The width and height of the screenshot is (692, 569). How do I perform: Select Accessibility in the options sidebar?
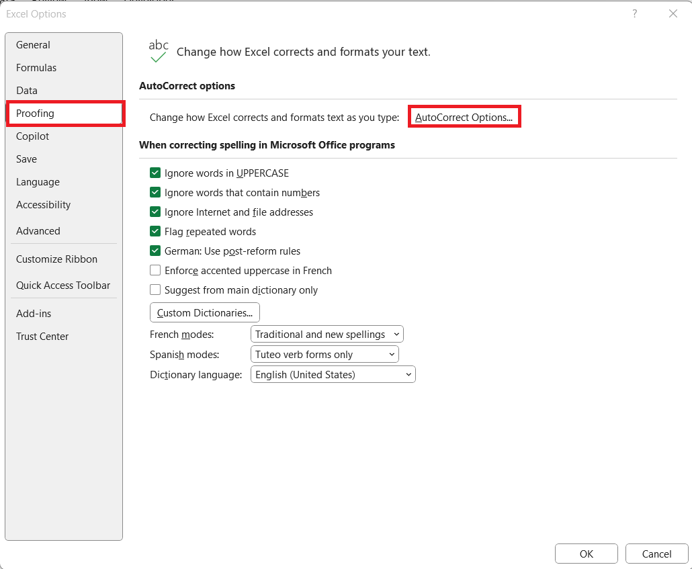point(64,205)
